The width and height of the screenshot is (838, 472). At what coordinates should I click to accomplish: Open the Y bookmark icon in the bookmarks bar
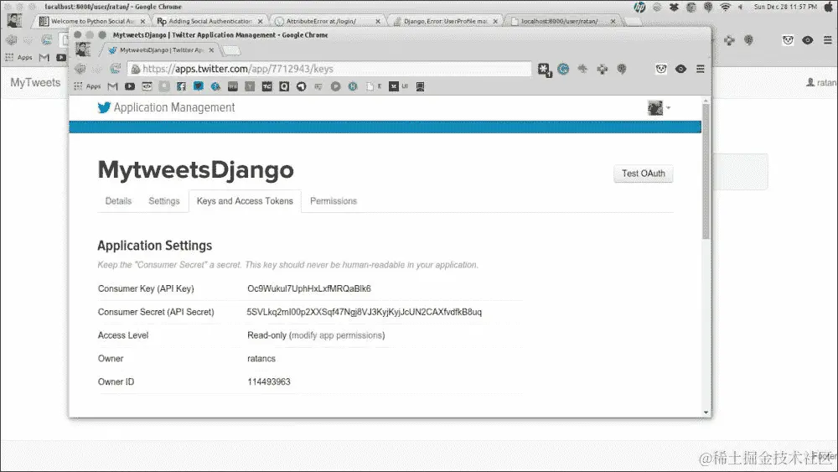(250, 86)
